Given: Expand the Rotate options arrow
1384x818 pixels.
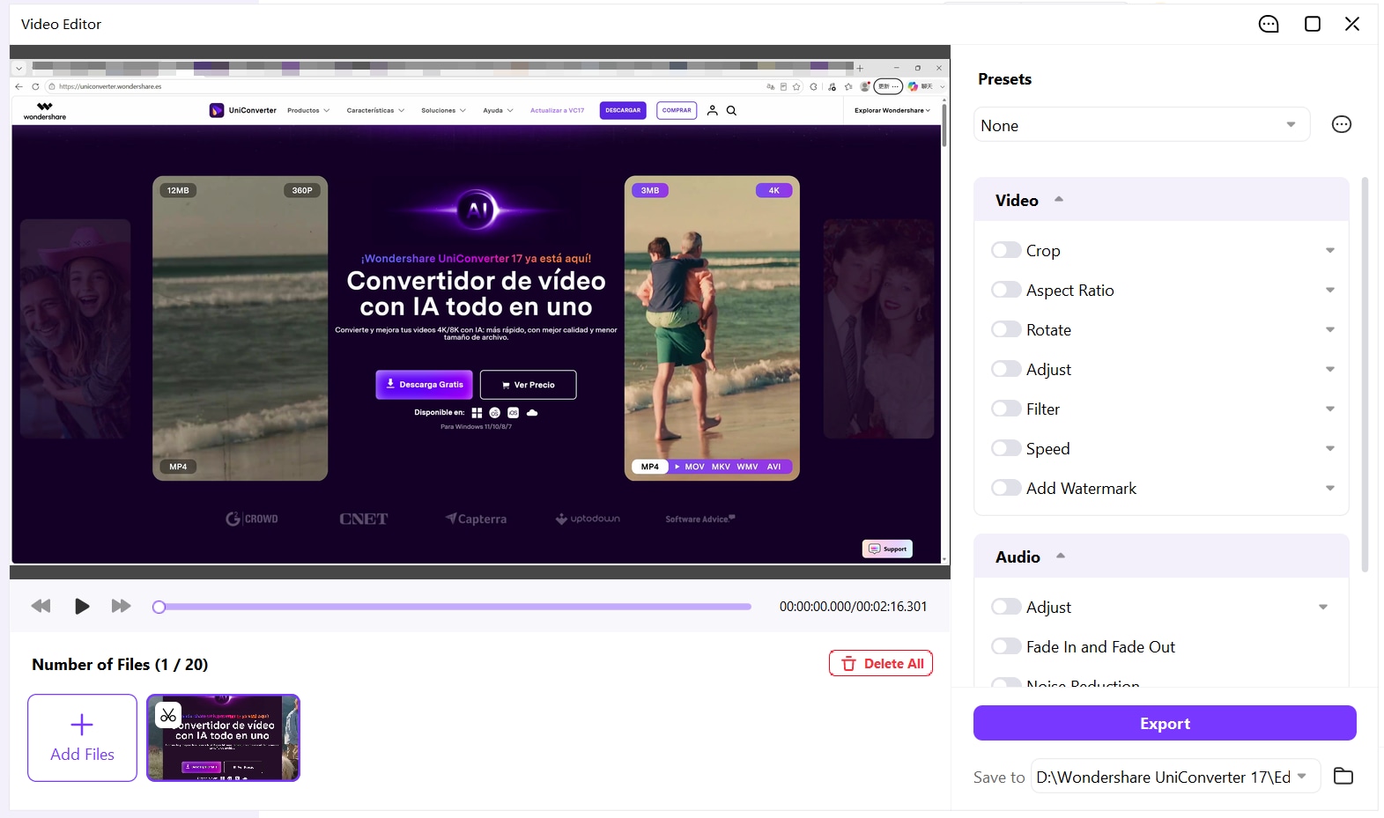Looking at the screenshot, I should pos(1330,330).
